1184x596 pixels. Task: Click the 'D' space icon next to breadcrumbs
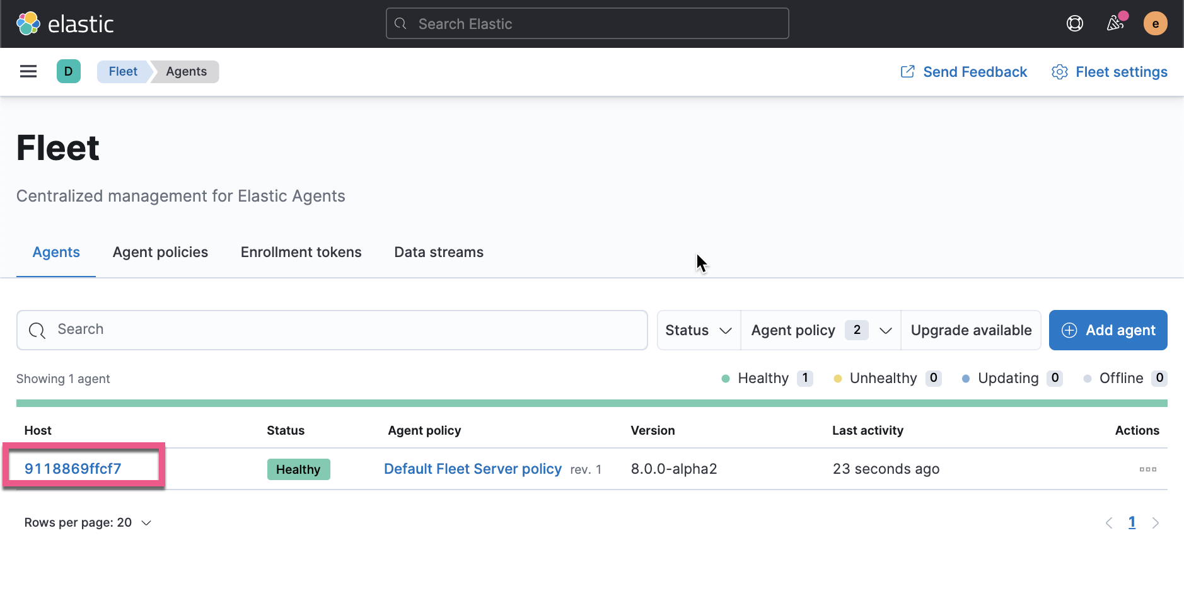[68, 71]
